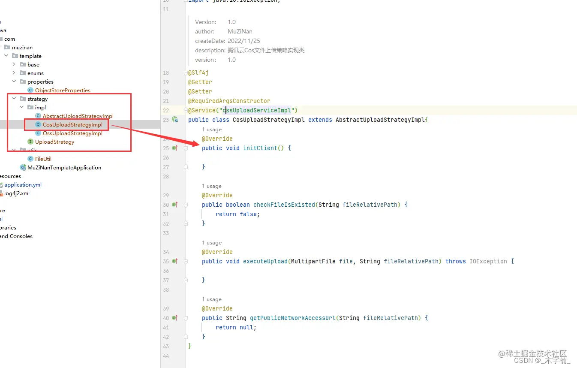The height and width of the screenshot is (368, 577).
Task: Fold the getPublicNetworkAccessUrl method at line 40
Action: coord(186,318)
